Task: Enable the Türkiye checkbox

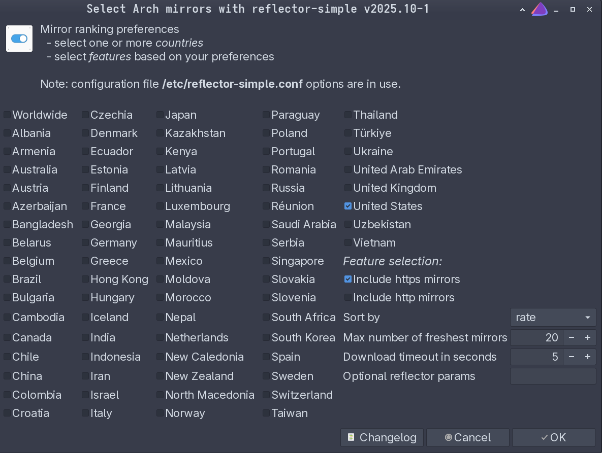Action: 348,133
